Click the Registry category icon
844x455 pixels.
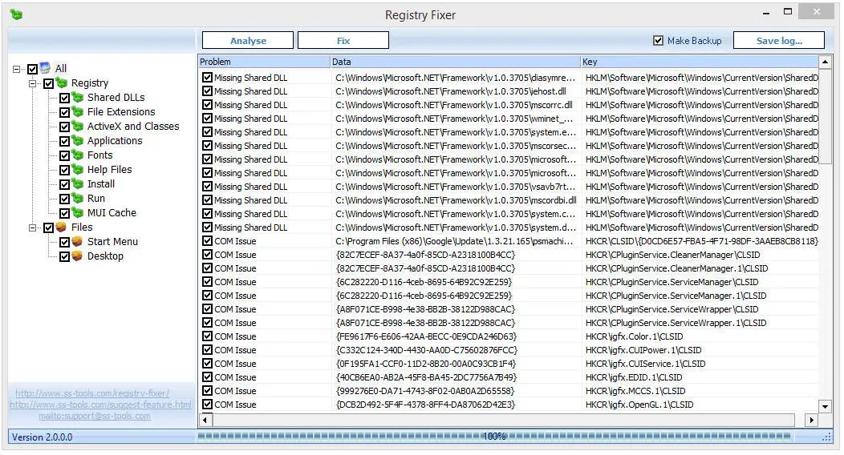[x=62, y=83]
